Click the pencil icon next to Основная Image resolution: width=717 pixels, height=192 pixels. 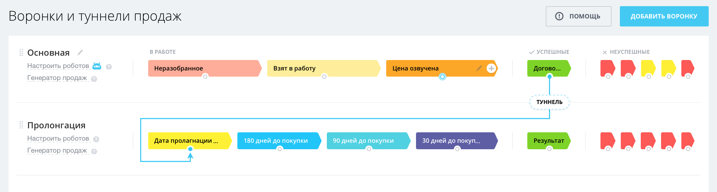(x=80, y=53)
